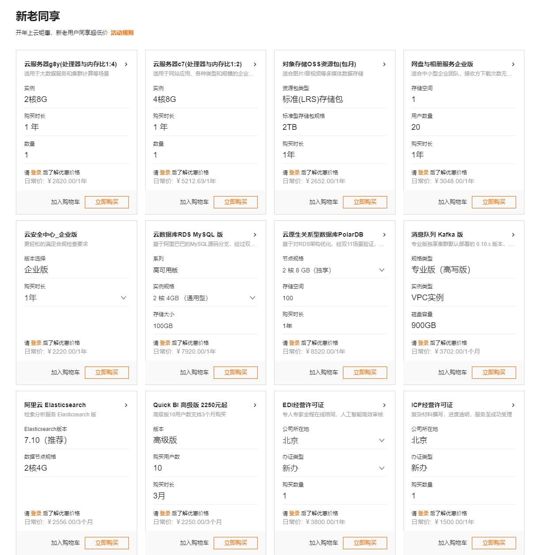Click 登录 link in 网盘与相册服务企业版 card
539x555 pixels.
coord(423,173)
